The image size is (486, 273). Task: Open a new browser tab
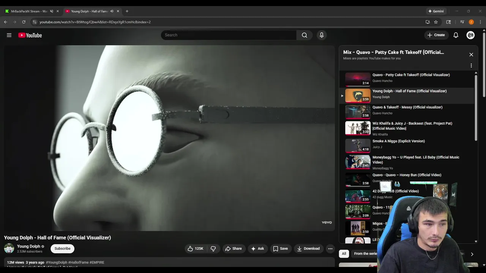point(127,11)
